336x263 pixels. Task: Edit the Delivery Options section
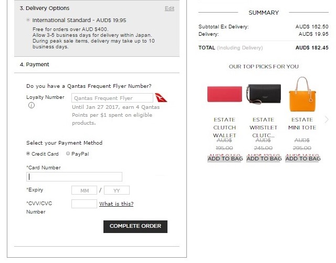coord(169,8)
